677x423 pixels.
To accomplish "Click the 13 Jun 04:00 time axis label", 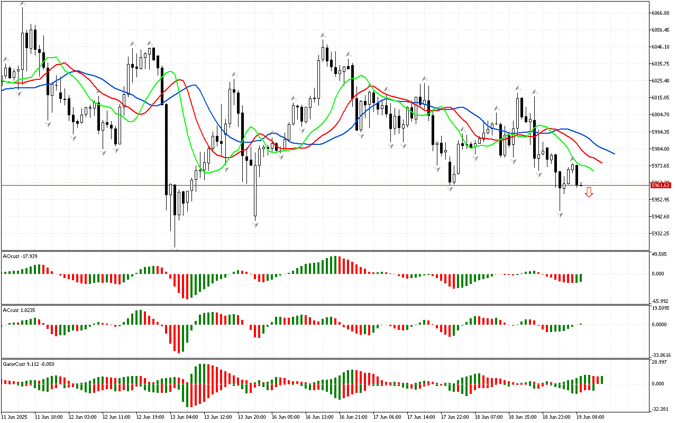I will point(184,417).
